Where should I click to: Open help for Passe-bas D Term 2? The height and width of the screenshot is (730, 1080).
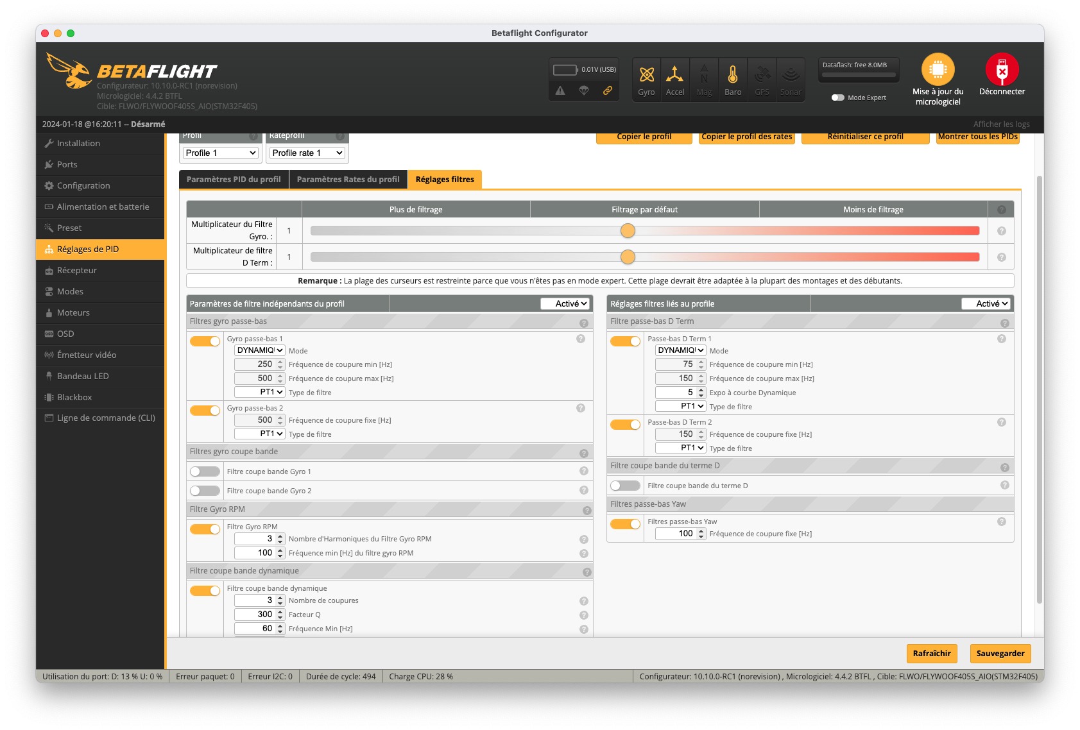tap(1002, 422)
